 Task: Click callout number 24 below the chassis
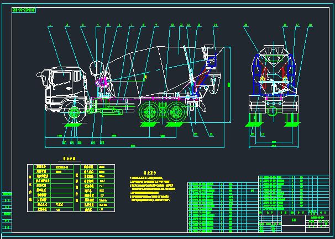[x=93, y=143]
